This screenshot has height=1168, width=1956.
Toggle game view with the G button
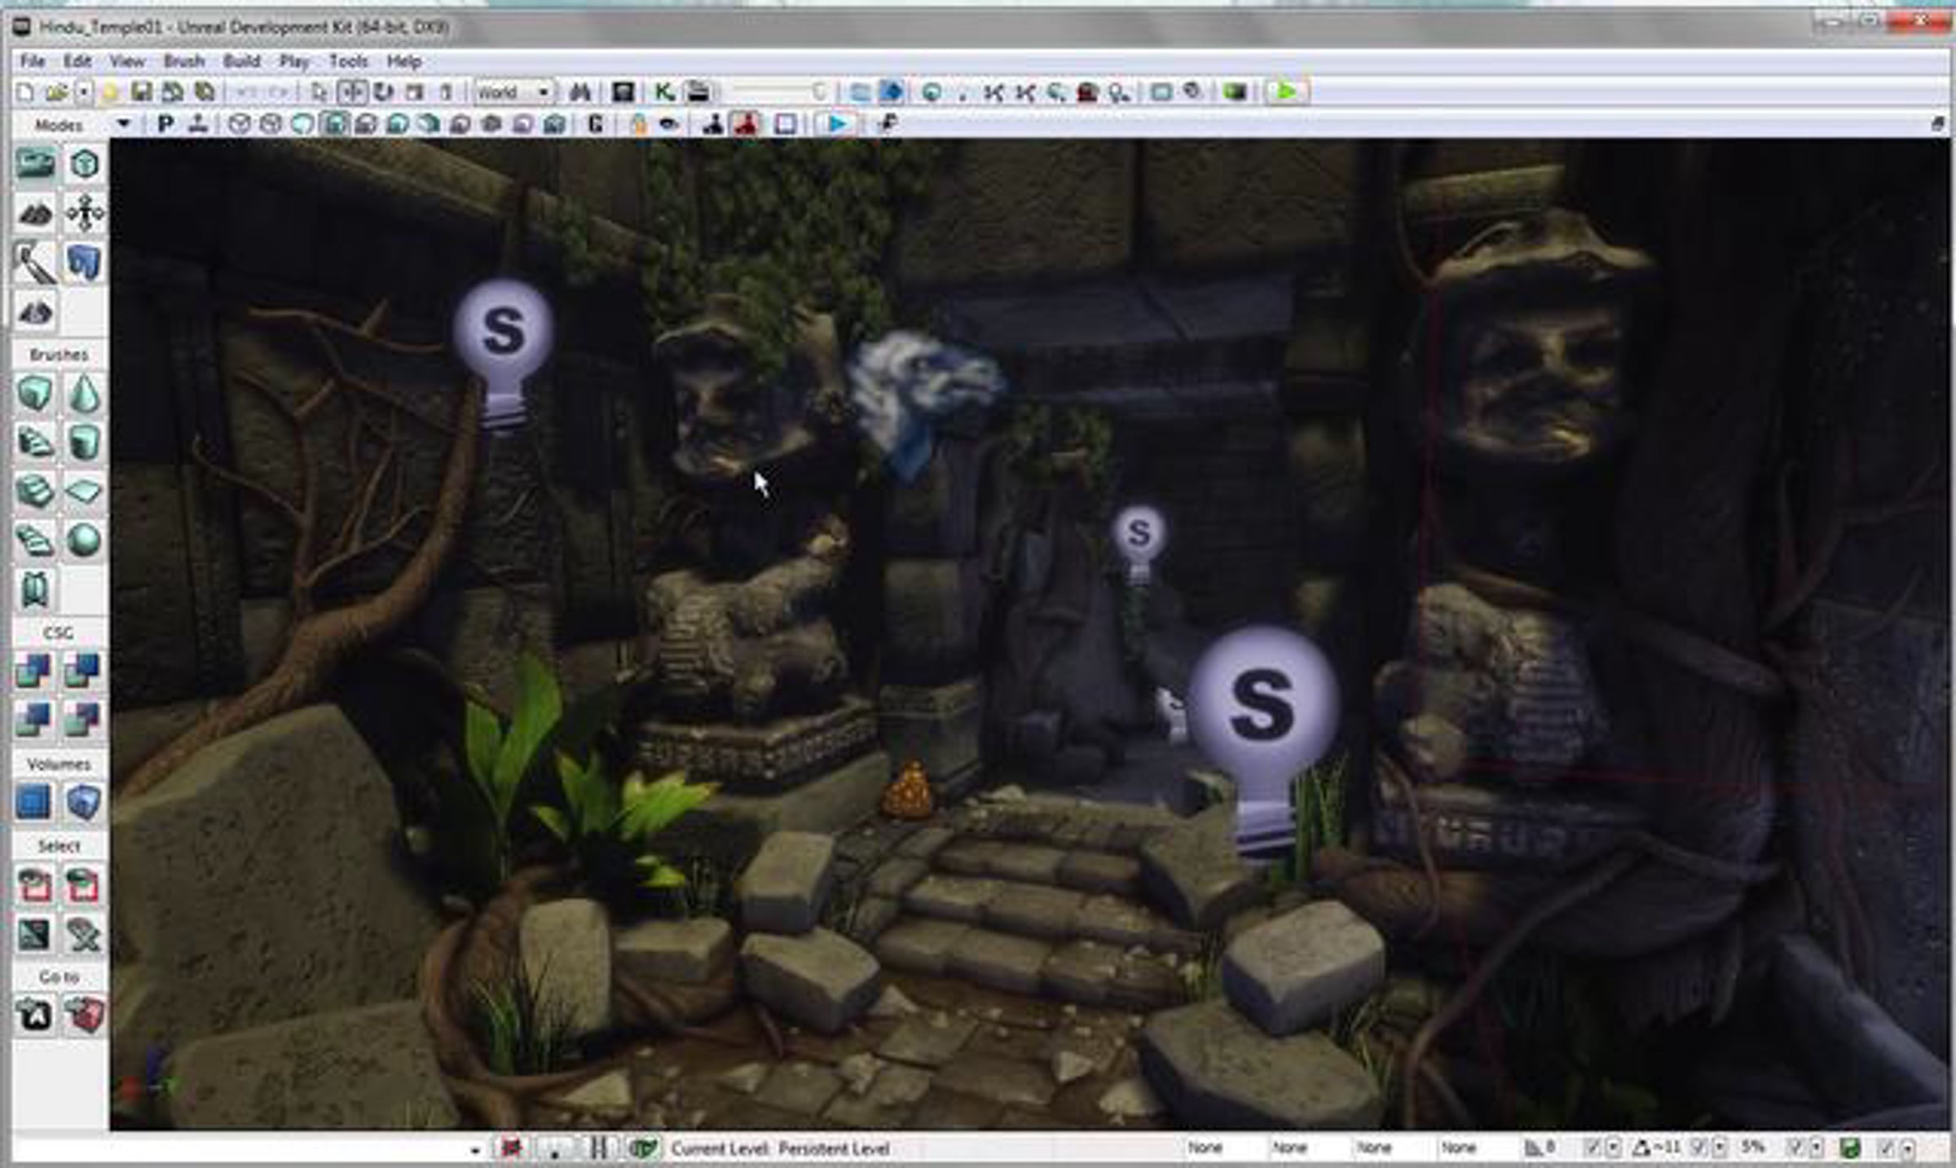(596, 124)
